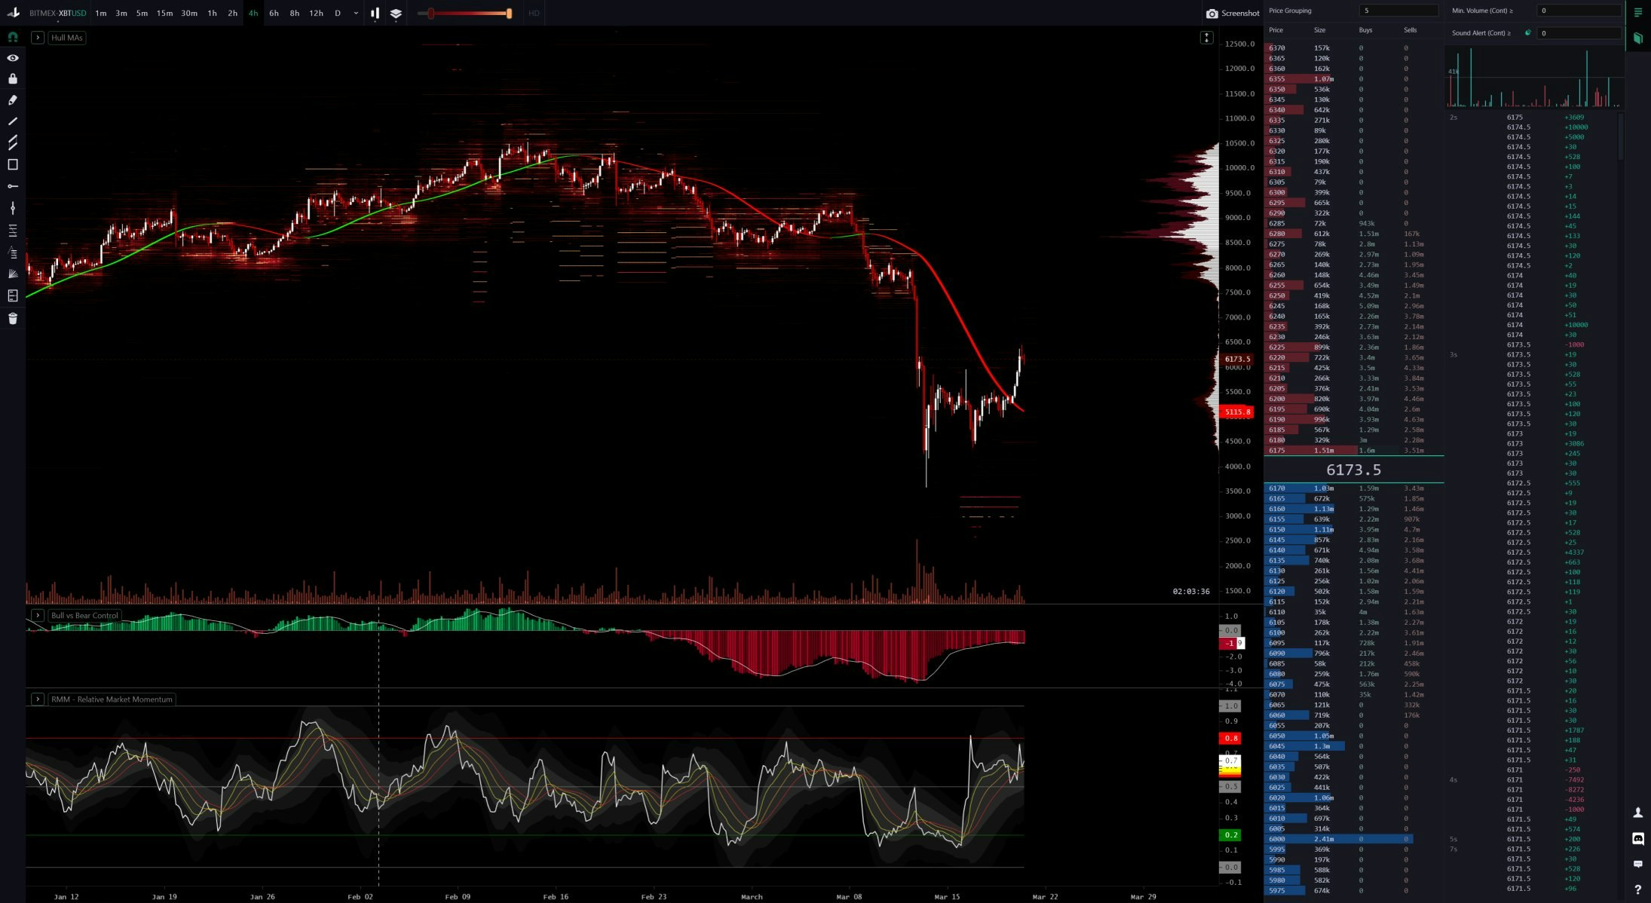Select the rectangle drawing tool

click(x=12, y=164)
